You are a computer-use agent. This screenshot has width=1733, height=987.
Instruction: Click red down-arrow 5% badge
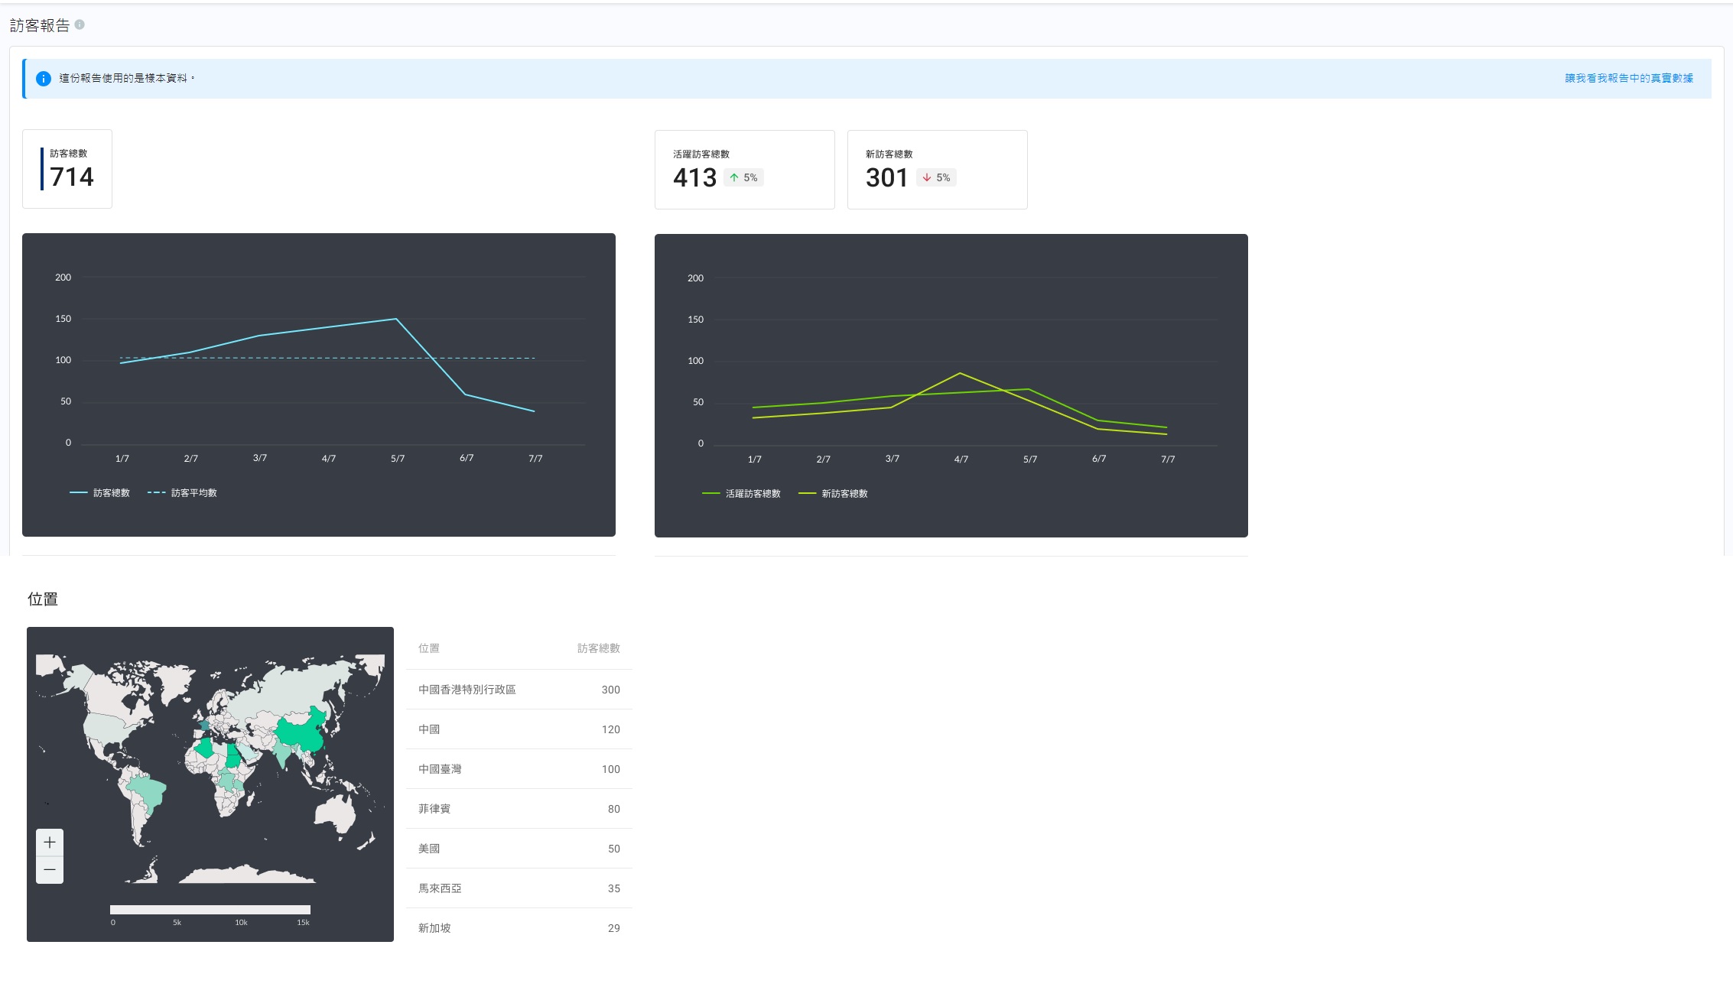coord(936,177)
